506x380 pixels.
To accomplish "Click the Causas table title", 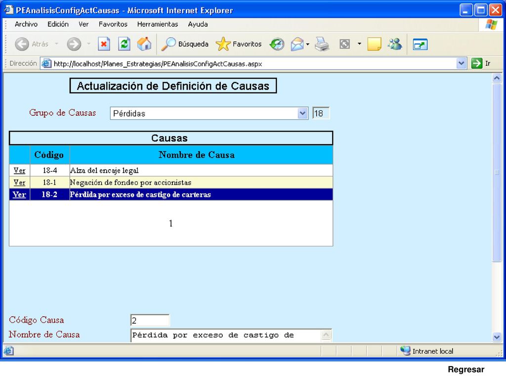I will 170,138.
